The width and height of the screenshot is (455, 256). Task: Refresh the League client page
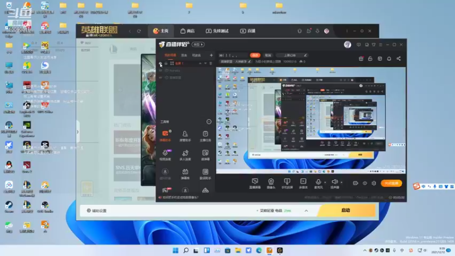139,31
